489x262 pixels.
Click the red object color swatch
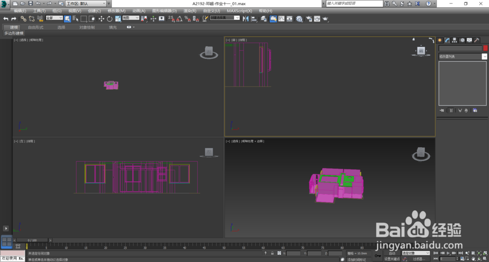pos(485,48)
